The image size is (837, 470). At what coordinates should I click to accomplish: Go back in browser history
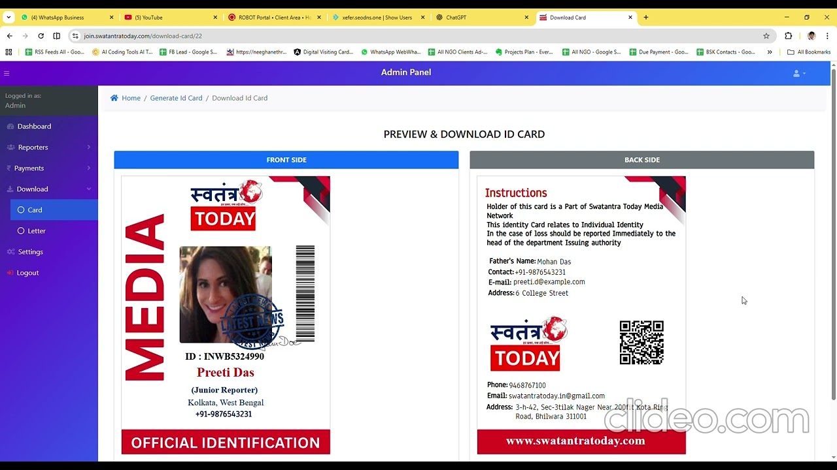pos(9,36)
